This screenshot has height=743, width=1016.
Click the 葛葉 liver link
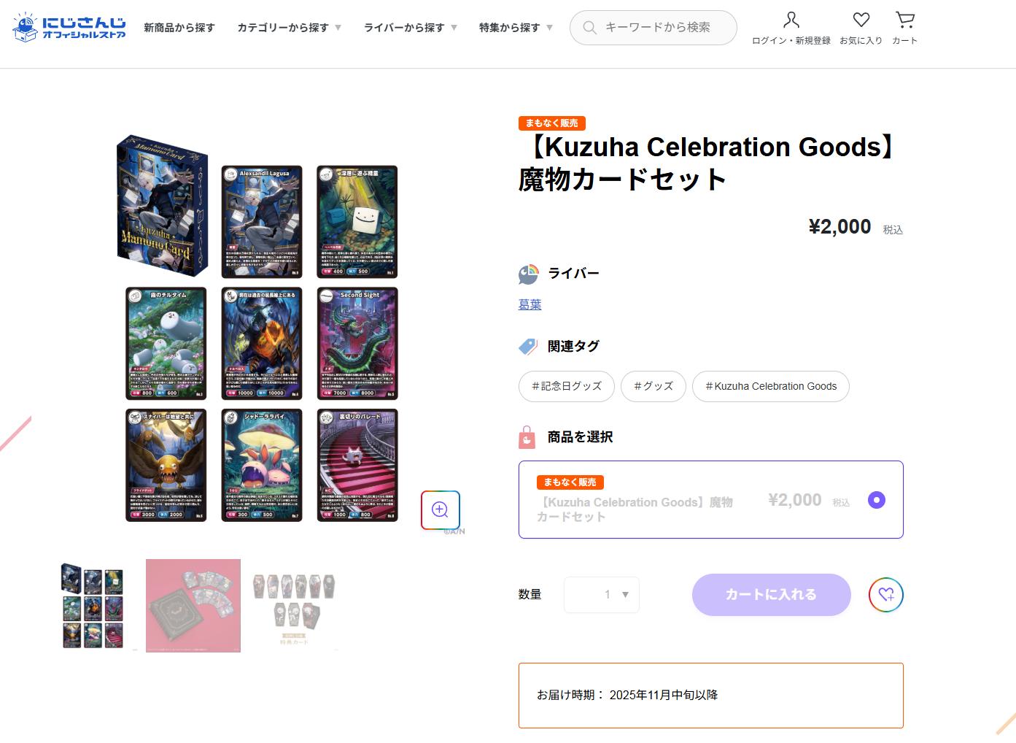click(530, 304)
